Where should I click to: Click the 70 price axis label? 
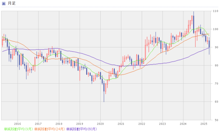216,84
